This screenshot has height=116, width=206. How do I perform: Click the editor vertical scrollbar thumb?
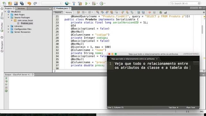tap(202, 29)
